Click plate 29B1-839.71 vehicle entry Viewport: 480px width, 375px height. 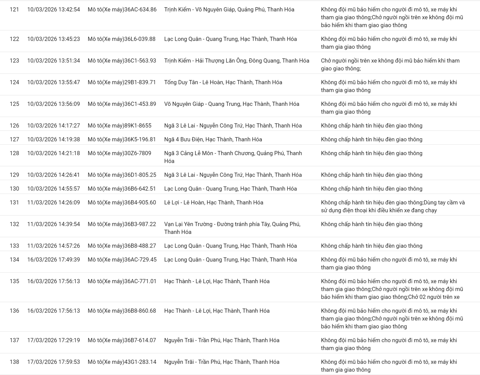pos(122,82)
